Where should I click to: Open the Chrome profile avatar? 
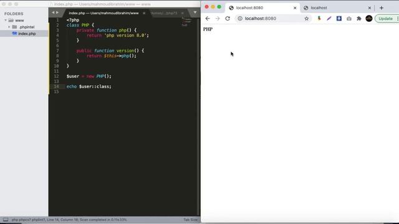pyautogui.click(x=369, y=18)
